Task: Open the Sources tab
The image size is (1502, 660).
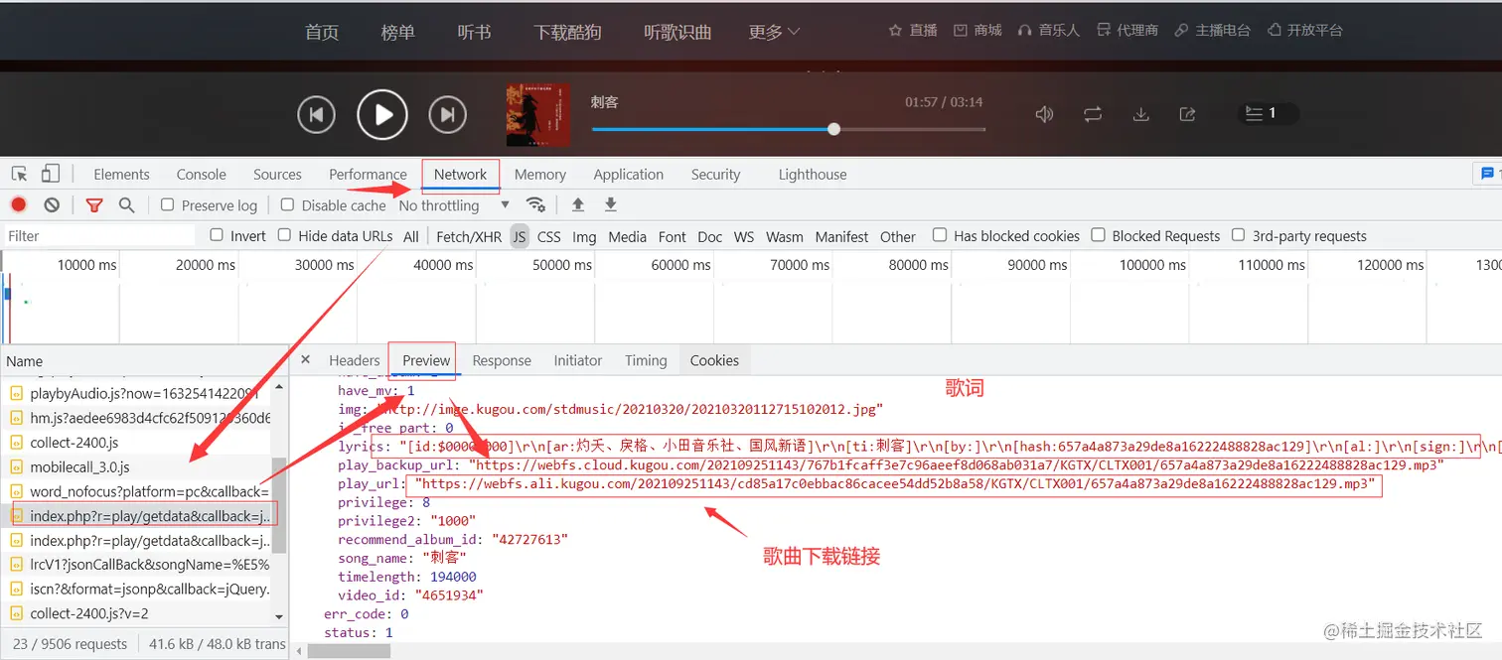Action: point(277,174)
